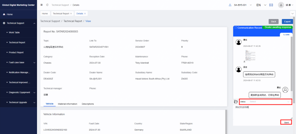Click the Link To value SATAR2024071561

99,47
